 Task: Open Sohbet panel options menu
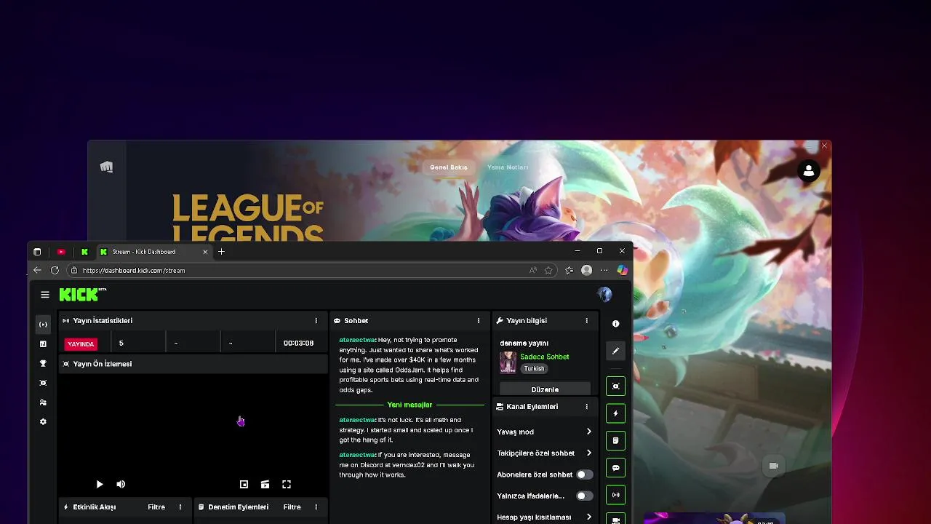[x=479, y=320]
